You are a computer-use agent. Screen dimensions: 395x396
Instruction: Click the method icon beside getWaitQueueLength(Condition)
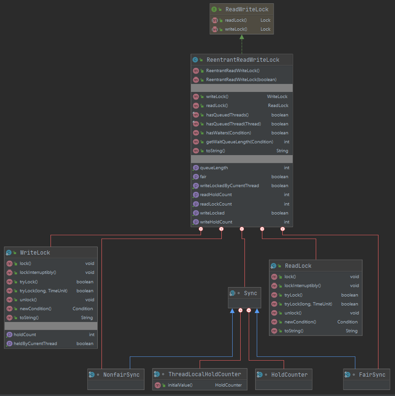[x=196, y=142]
